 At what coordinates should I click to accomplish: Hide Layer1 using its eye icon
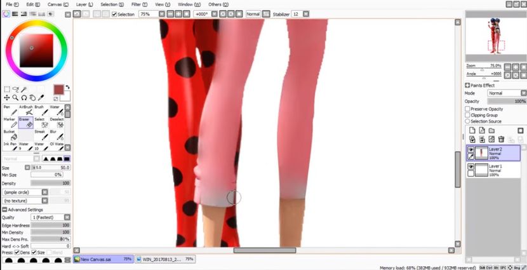(x=471, y=167)
